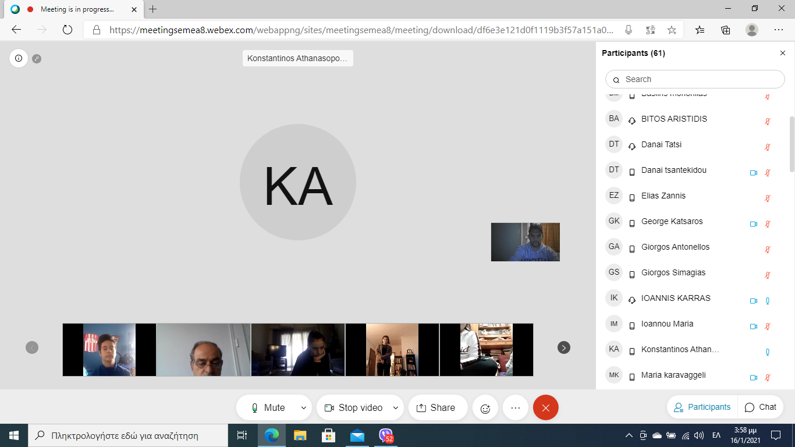The image size is (795, 447).
Task: Close the Participants panel
Action: tap(782, 53)
